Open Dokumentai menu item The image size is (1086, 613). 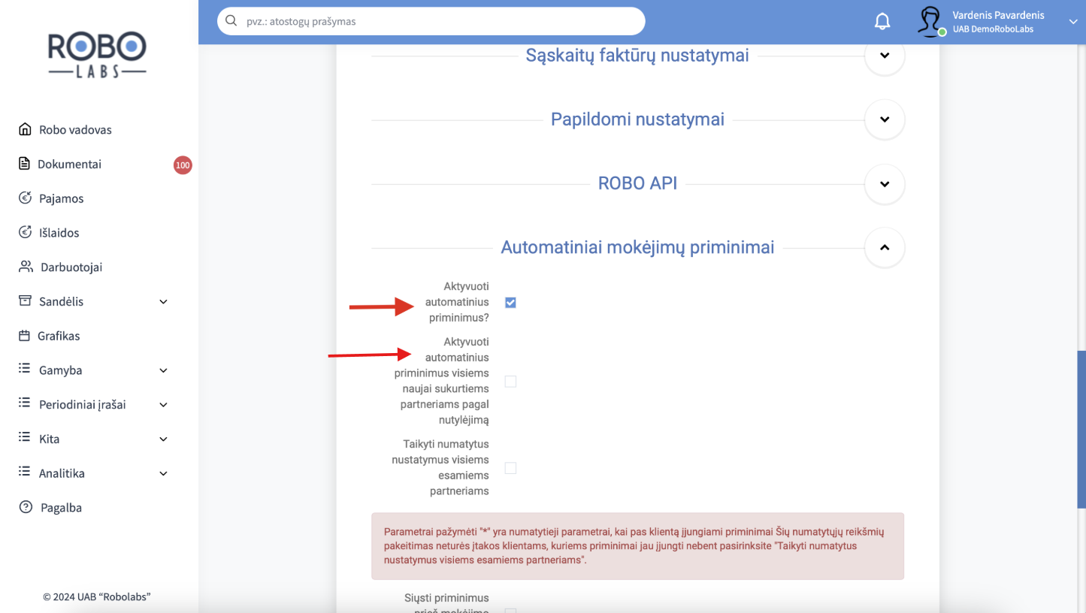69,164
